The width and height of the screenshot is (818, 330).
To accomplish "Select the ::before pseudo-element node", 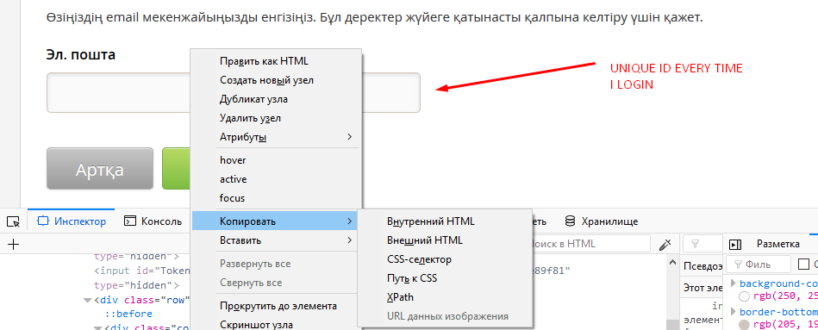I will pos(128,314).
